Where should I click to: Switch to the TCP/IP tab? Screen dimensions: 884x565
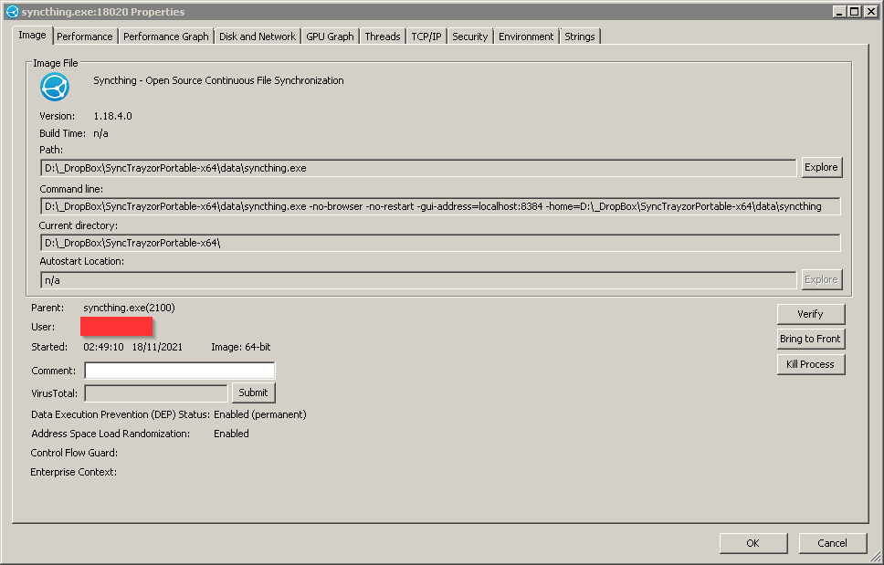pyautogui.click(x=425, y=36)
